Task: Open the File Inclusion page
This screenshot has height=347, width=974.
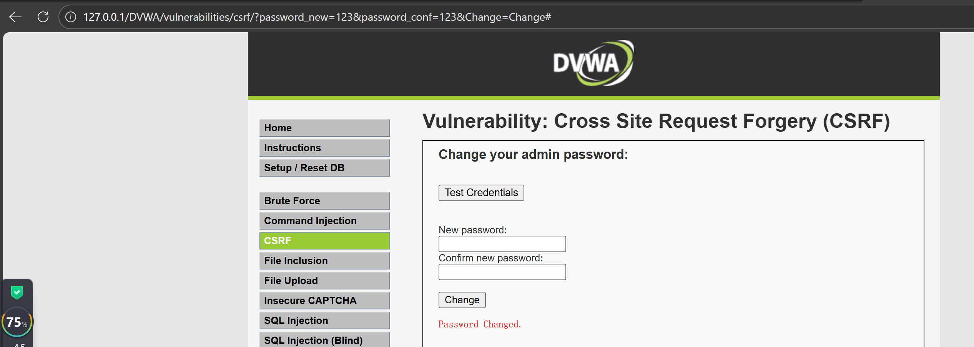Action: [x=324, y=261]
